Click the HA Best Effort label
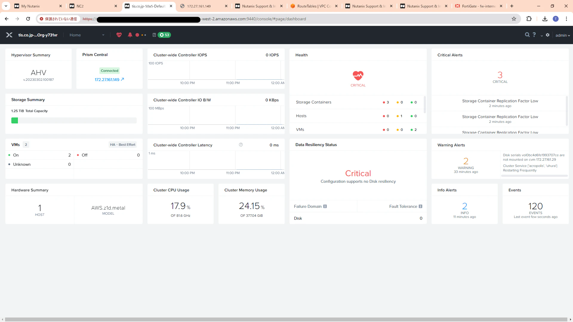 pos(122,145)
